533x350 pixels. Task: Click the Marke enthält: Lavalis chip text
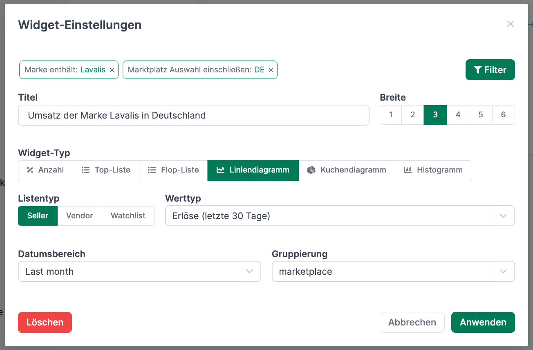pos(65,70)
